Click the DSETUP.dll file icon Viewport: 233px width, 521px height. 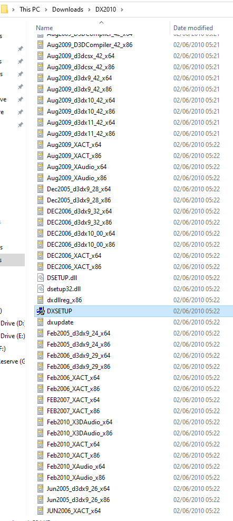point(41,277)
